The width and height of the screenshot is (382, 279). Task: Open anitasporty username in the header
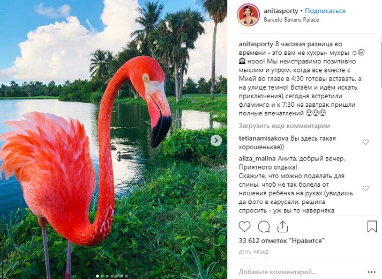[x=281, y=11]
